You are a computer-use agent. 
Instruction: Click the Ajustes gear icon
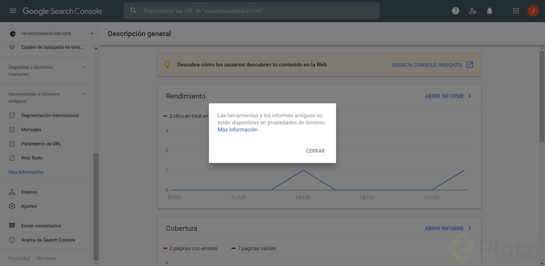point(12,206)
